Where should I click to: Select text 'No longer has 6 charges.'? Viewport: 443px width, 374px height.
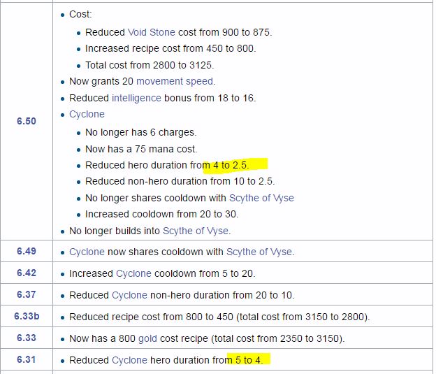140,132
